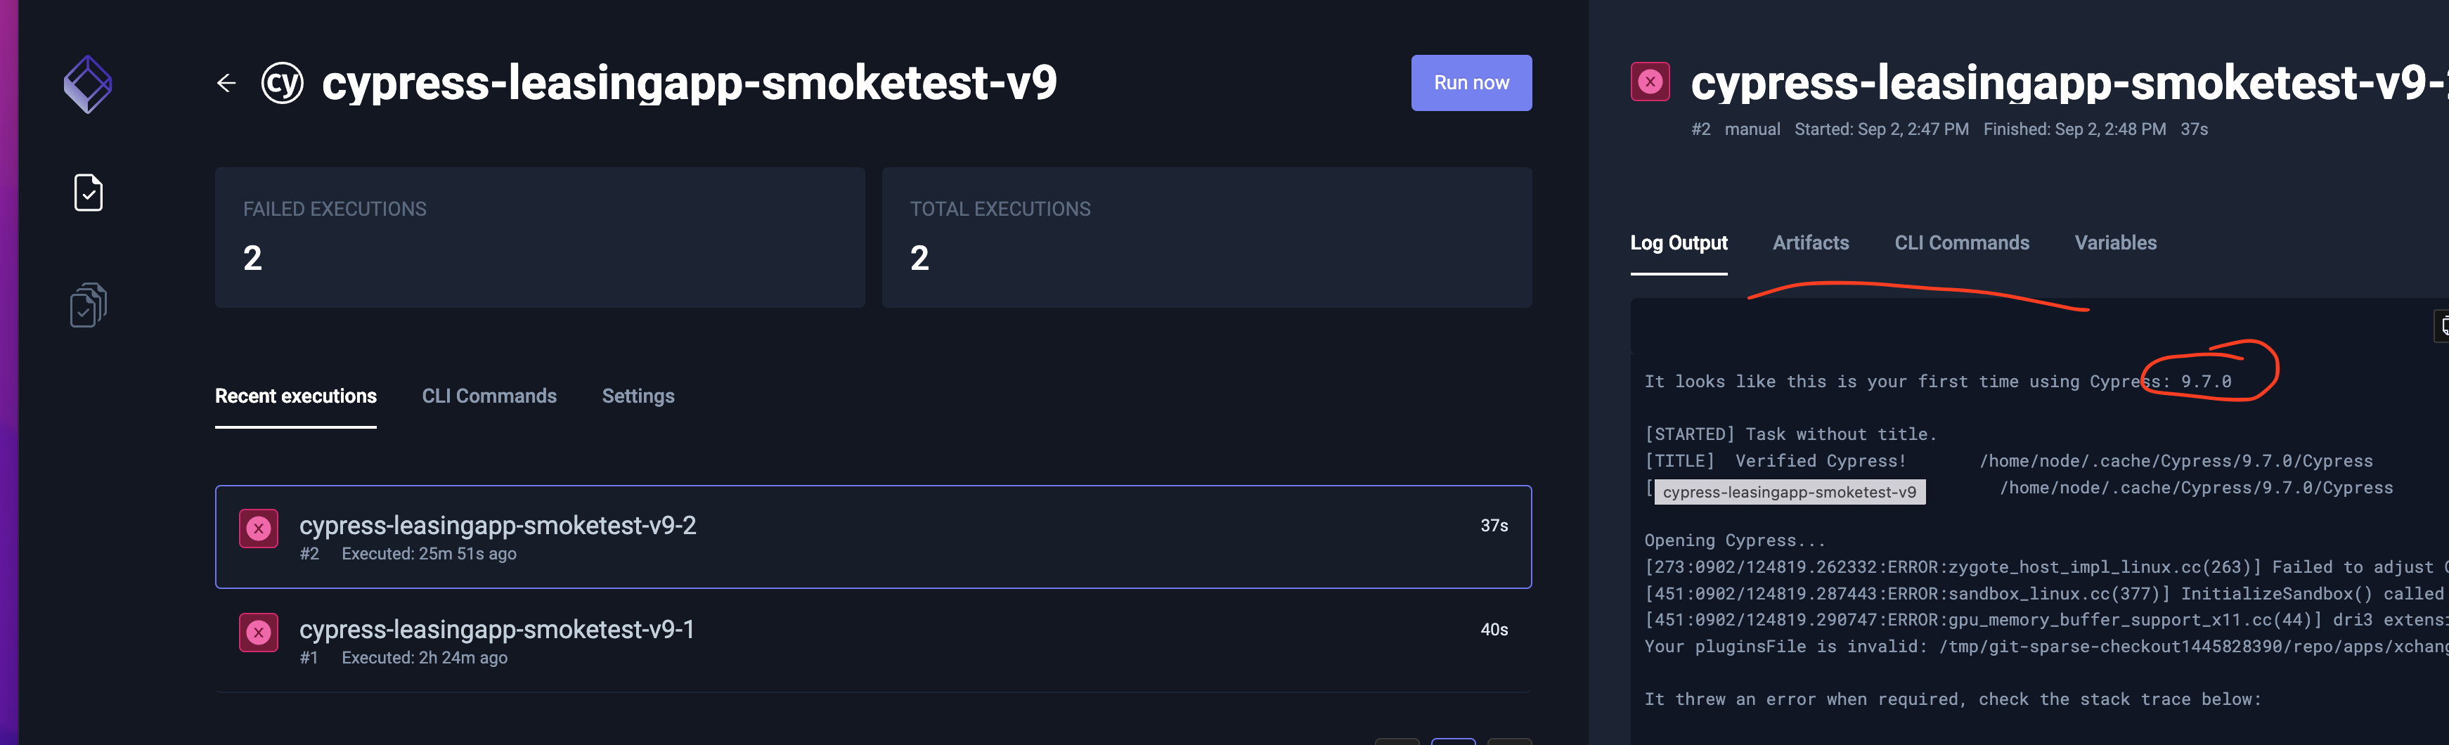This screenshot has width=2449, height=745.
Task: Trigger the job with the Run now button
Action: (1471, 83)
